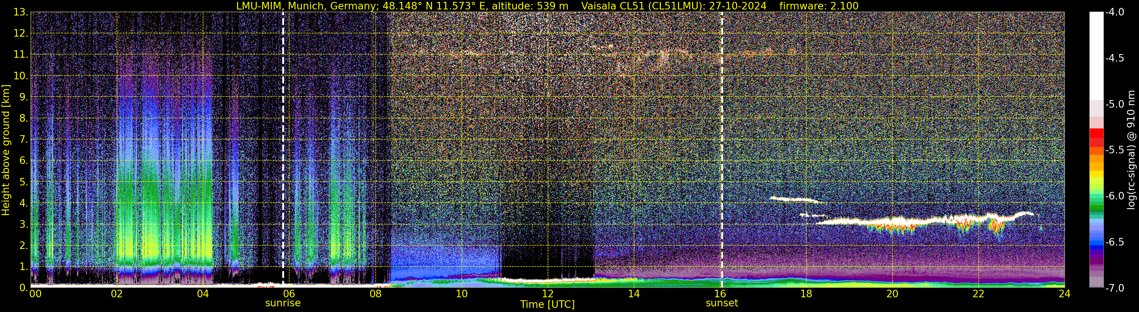Viewport: 1139px width, 312px height.
Task: Click the '10' time tick label
Action: (x=461, y=294)
